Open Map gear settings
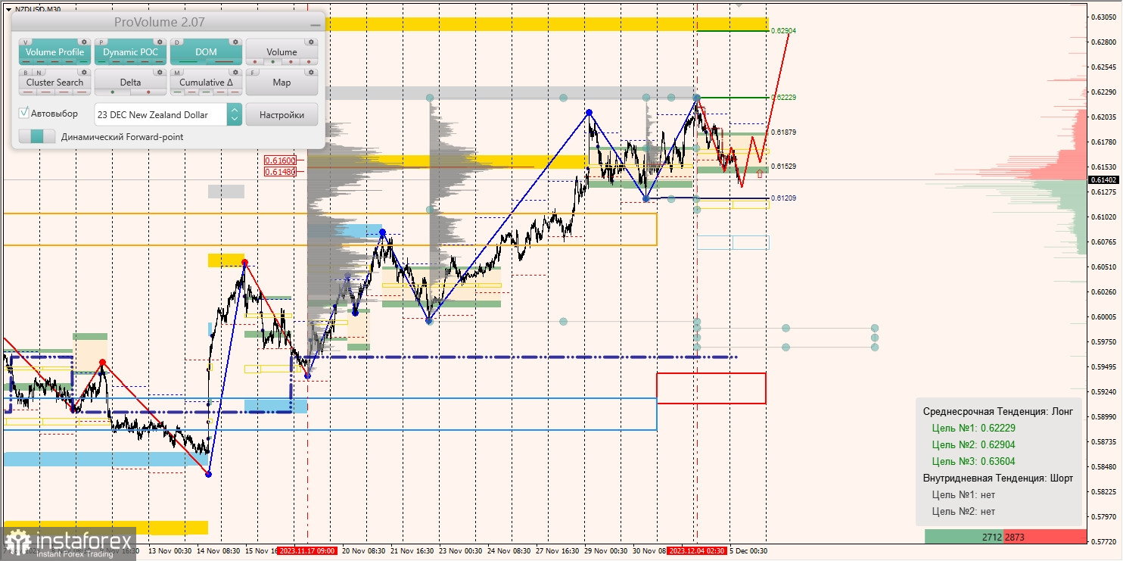The image size is (1123, 561). [x=311, y=72]
